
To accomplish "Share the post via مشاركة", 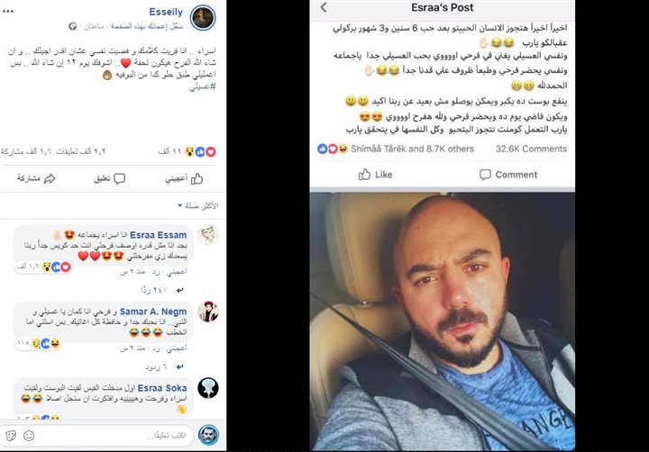I will [x=36, y=178].
